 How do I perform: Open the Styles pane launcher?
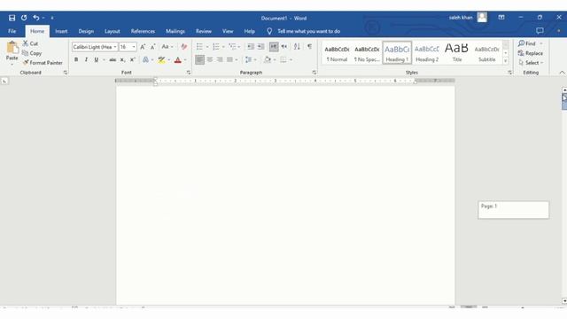pos(510,73)
